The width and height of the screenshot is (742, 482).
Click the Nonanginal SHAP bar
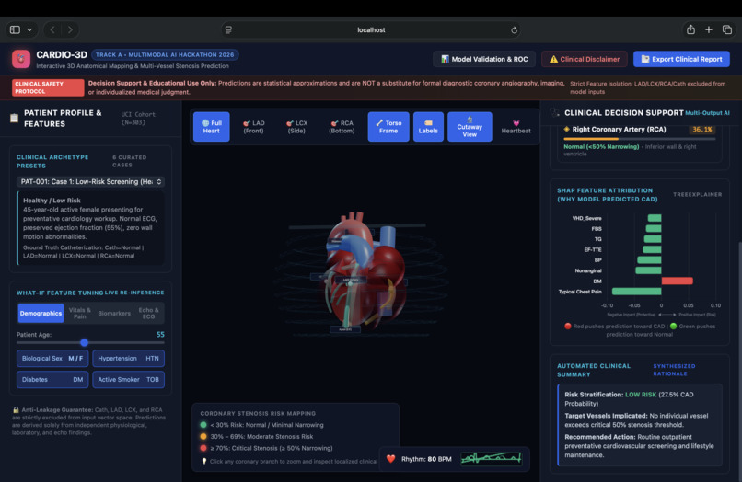pyautogui.click(x=648, y=270)
